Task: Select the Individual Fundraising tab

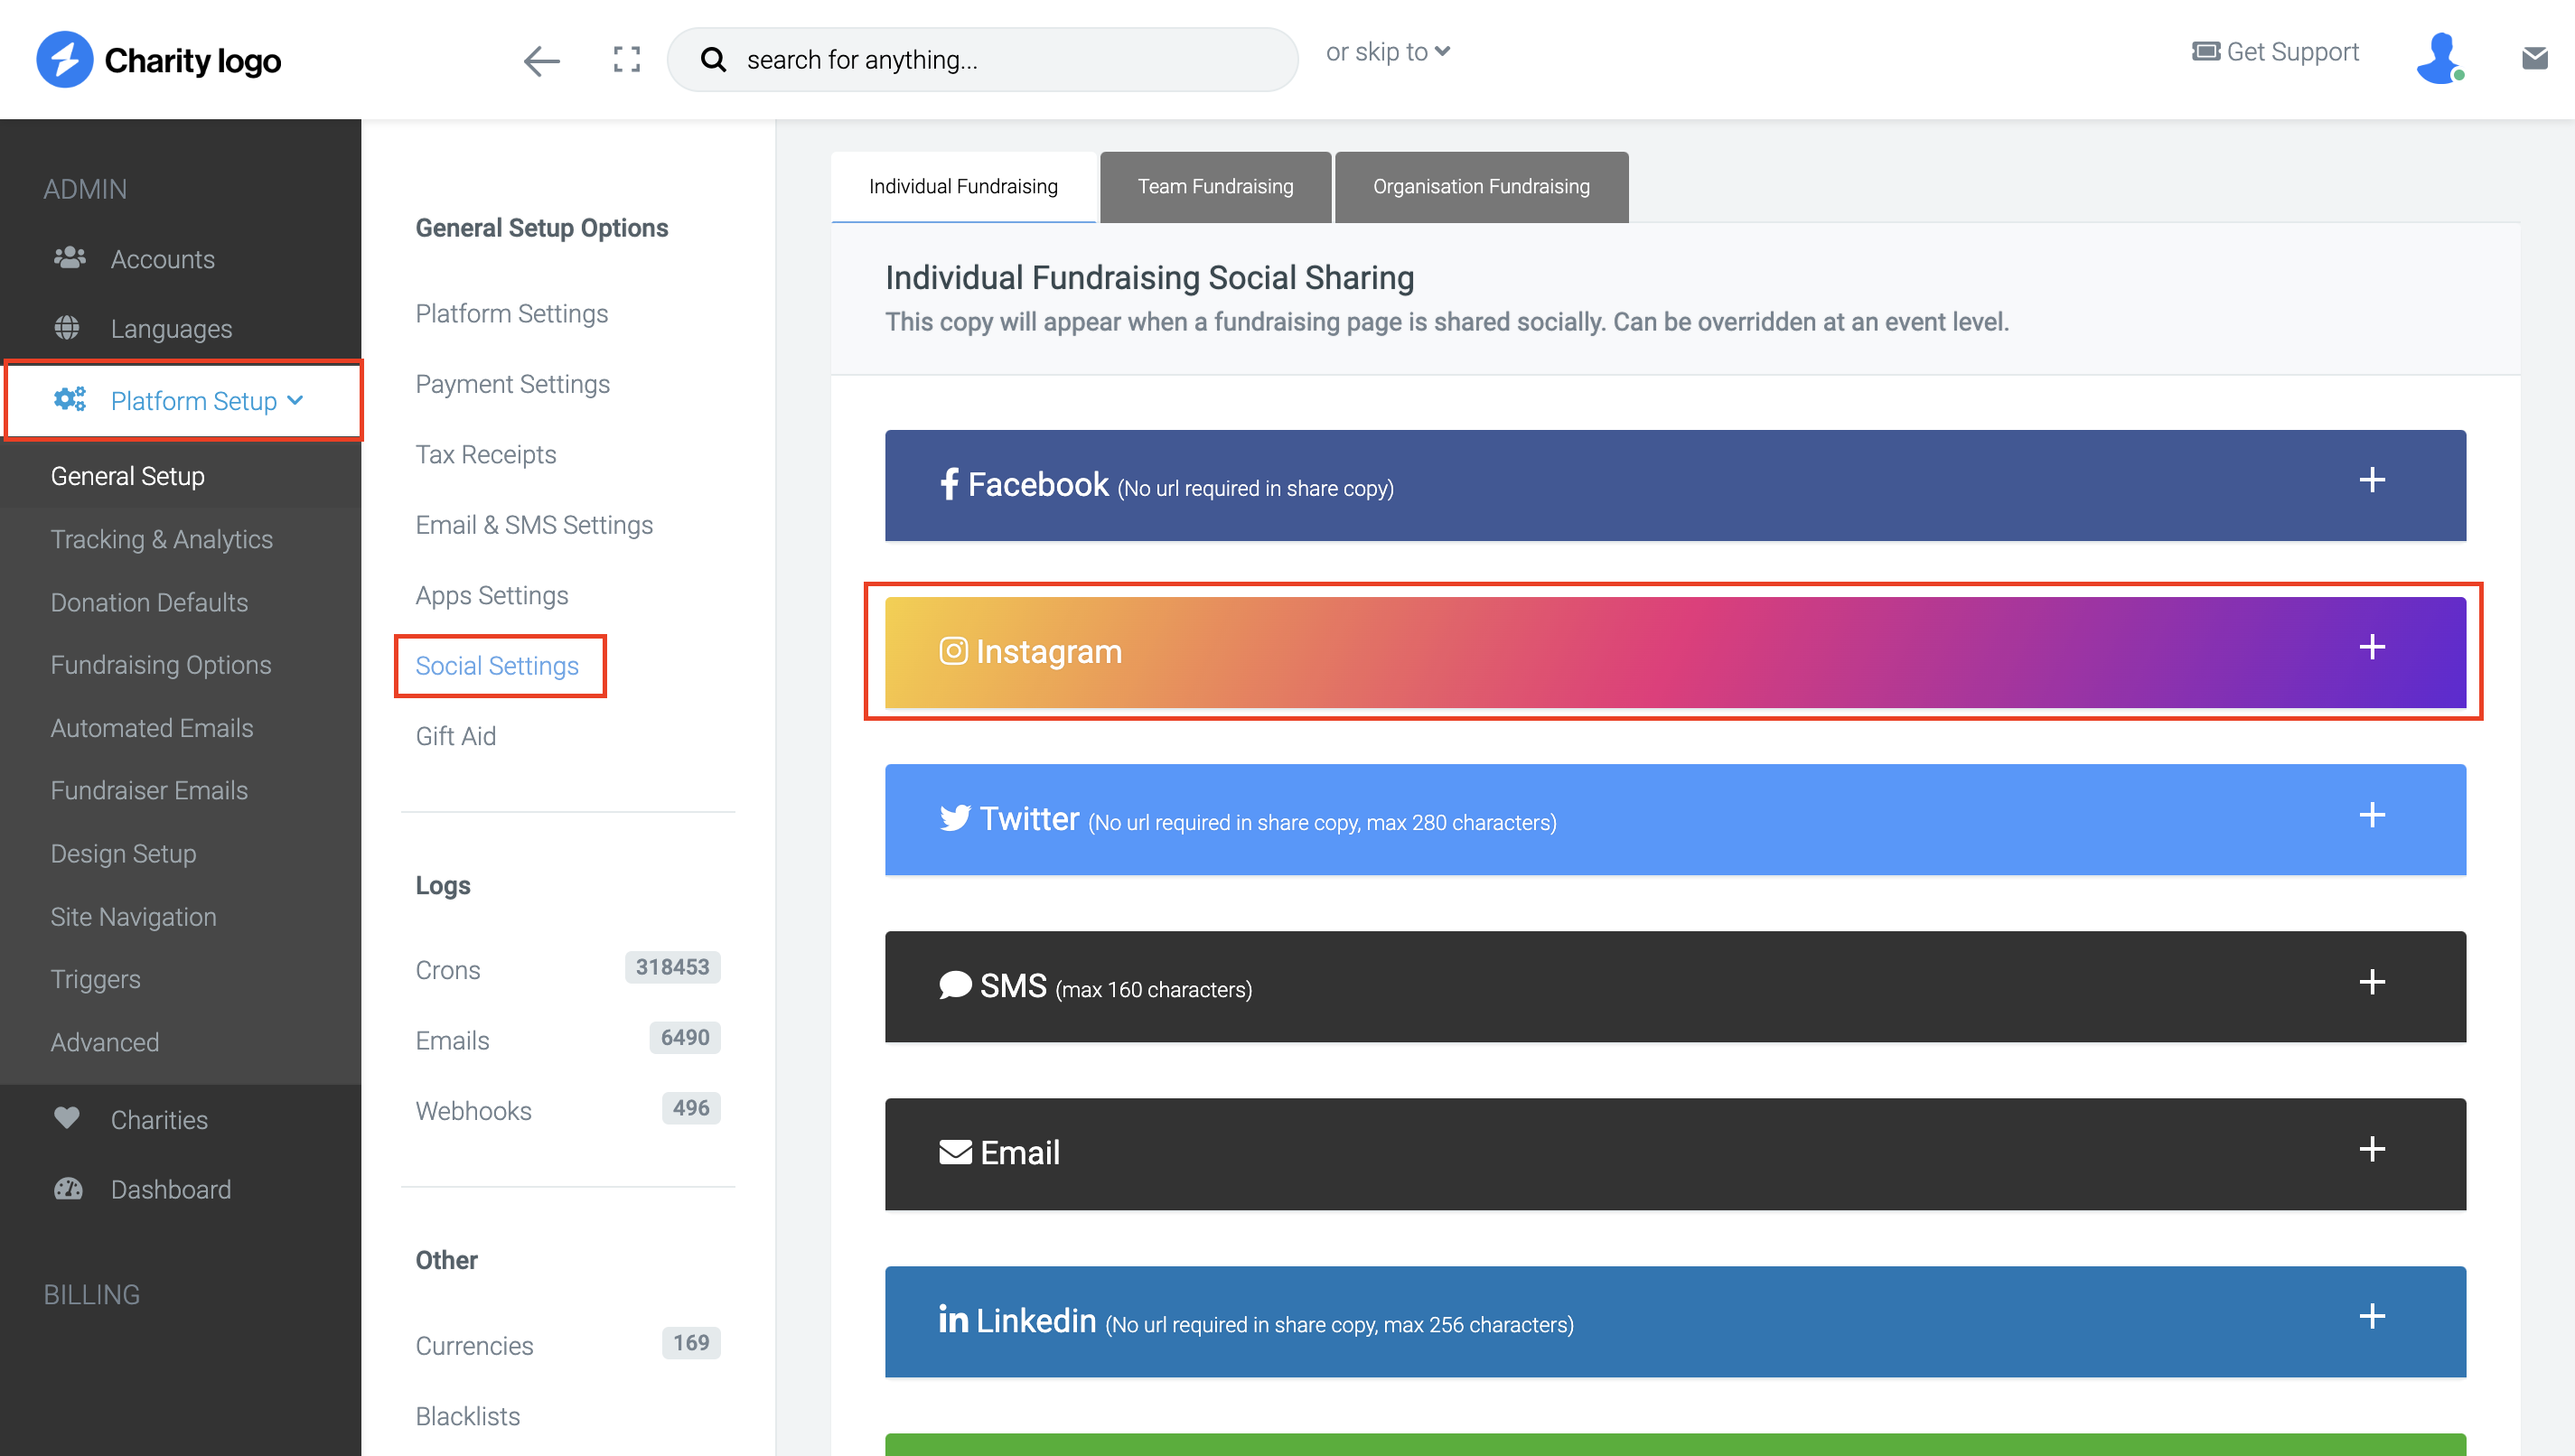Action: point(963,186)
